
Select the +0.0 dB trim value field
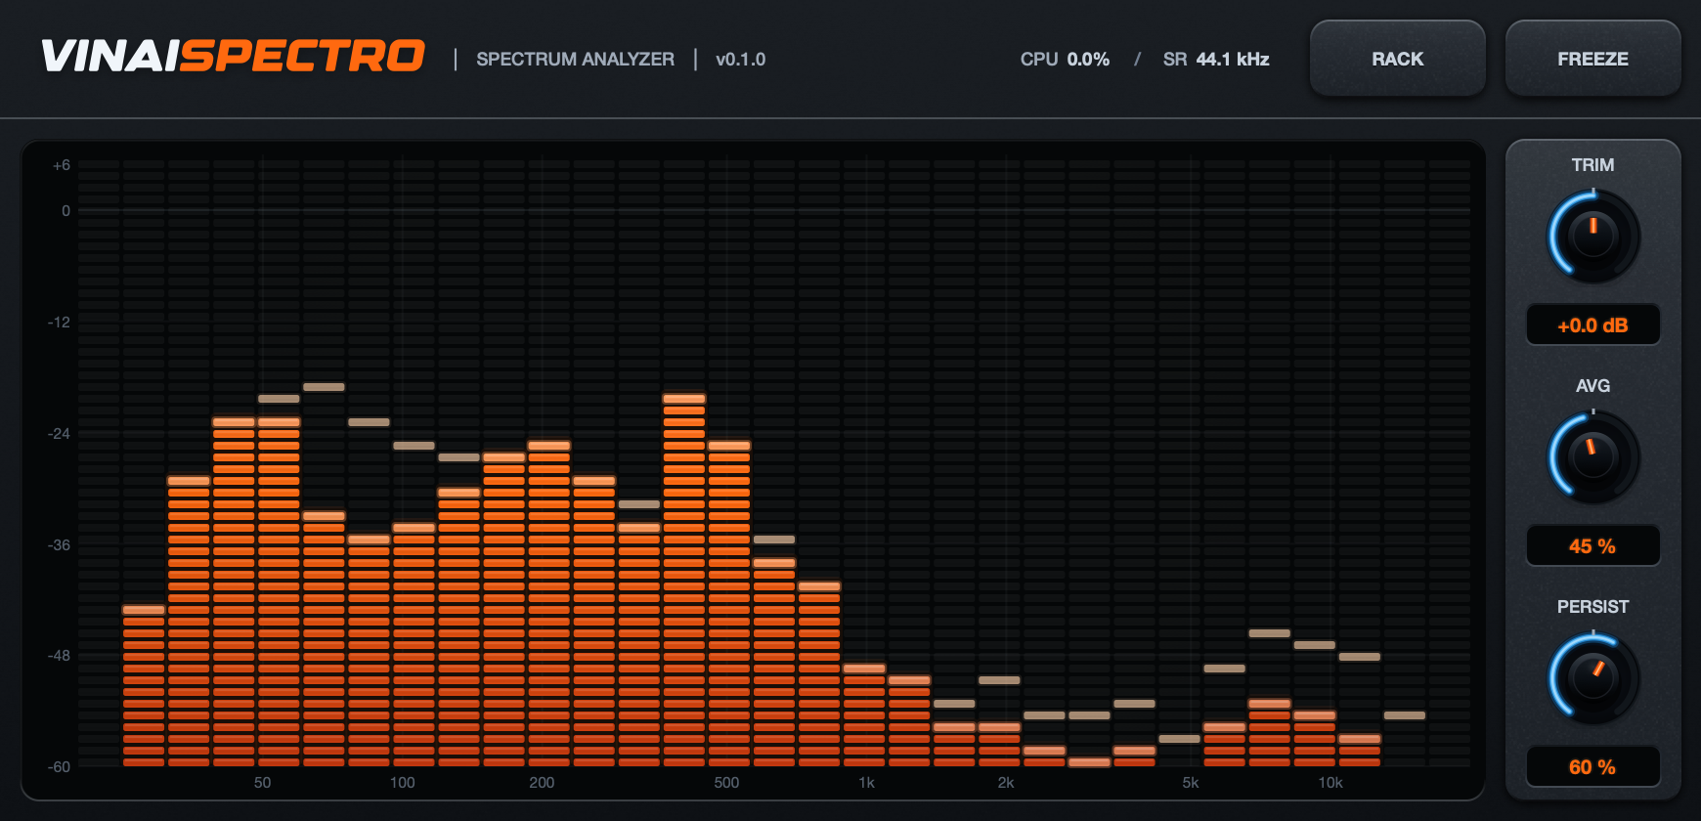tap(1592, 325)
